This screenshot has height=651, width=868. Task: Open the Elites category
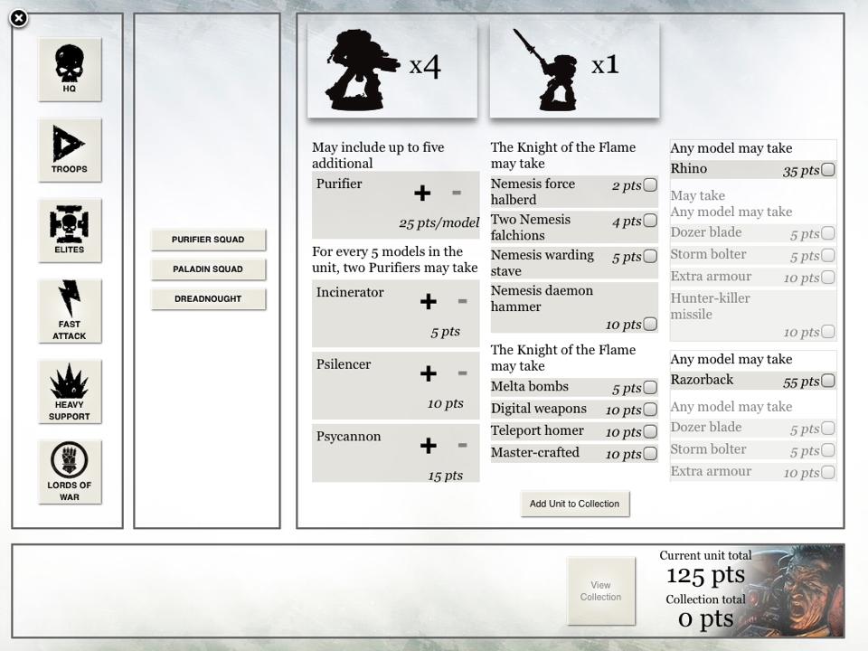tap(70, 231)
